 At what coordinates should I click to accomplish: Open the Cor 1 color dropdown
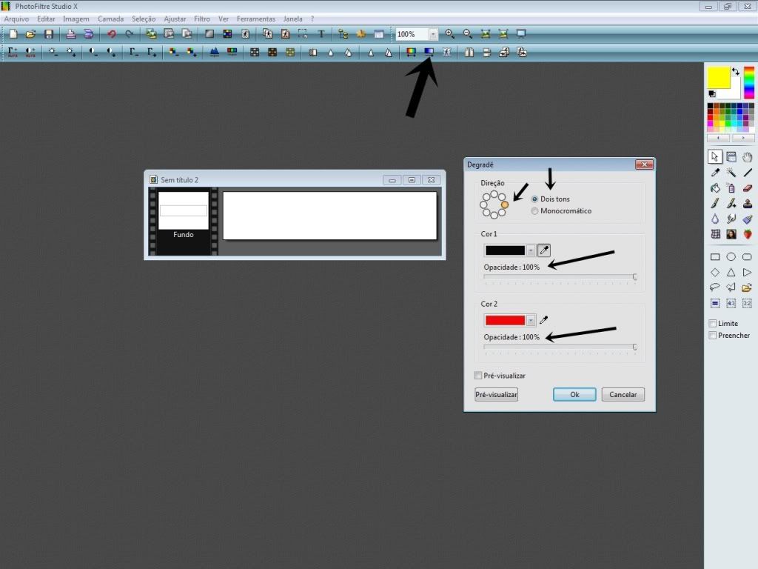[x=531, y=251]
